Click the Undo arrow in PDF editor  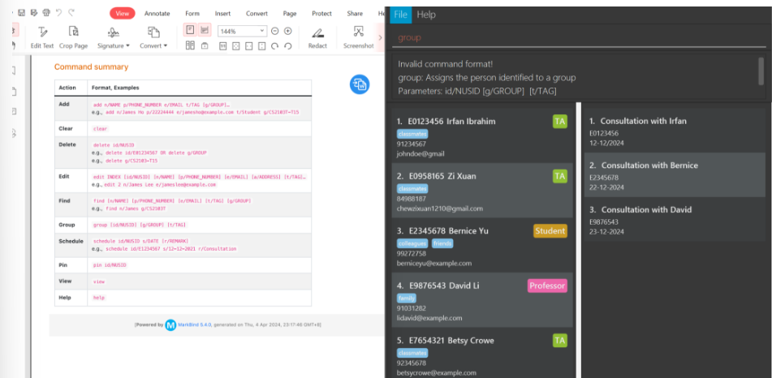(59, 13)
